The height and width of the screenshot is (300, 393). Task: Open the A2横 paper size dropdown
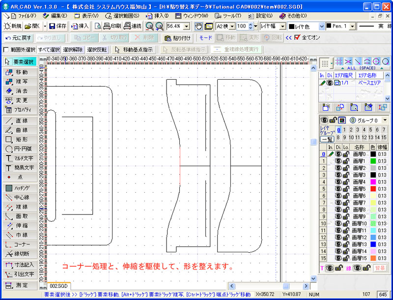(232, 26)
